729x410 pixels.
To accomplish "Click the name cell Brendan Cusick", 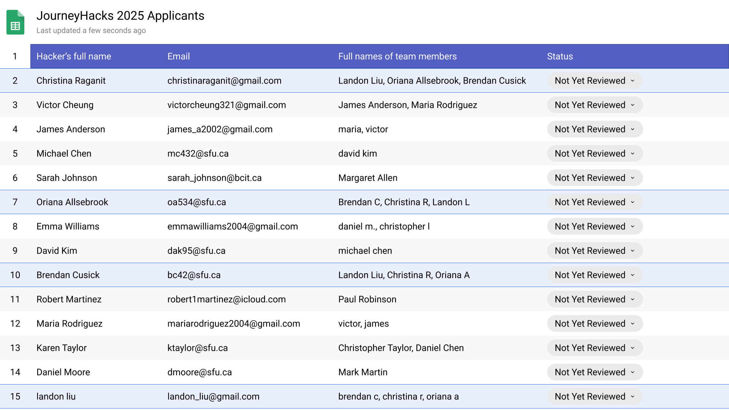I will 68,275.
